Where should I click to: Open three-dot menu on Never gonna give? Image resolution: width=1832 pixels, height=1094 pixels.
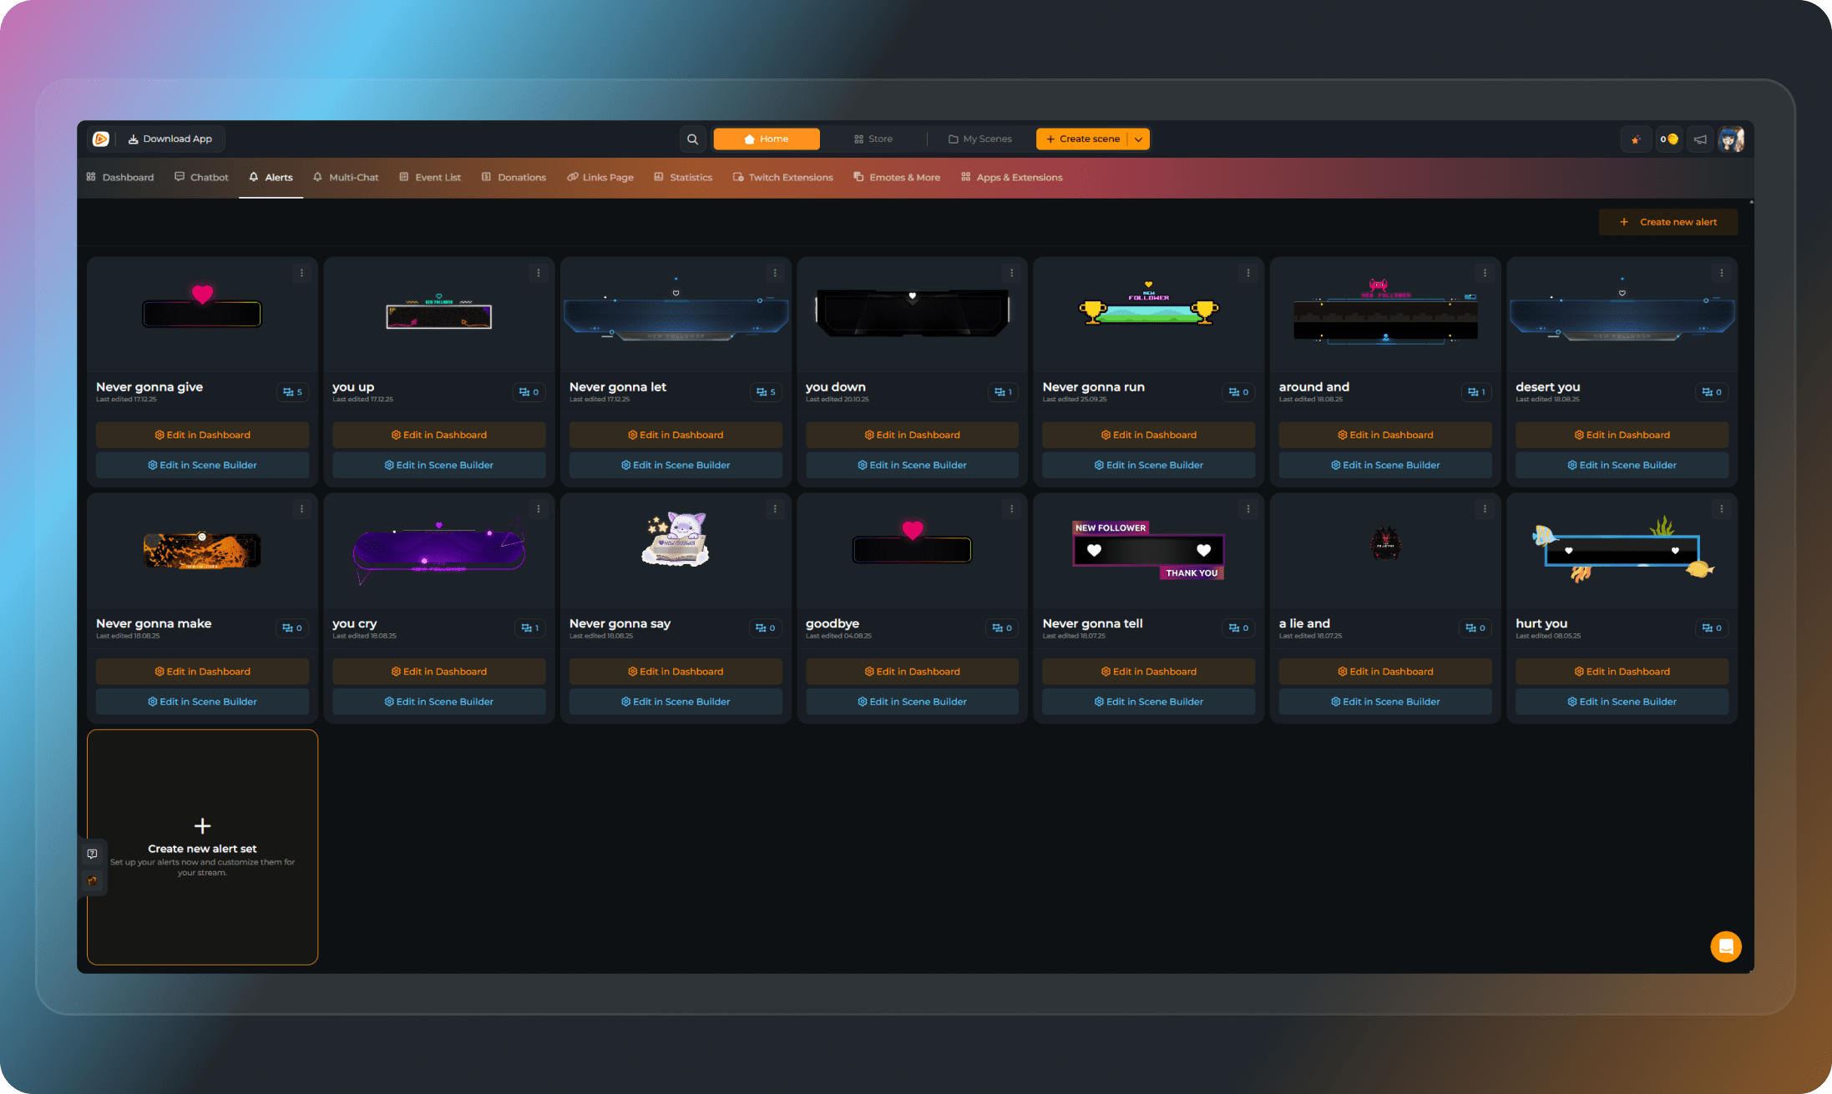pos(301,273)
